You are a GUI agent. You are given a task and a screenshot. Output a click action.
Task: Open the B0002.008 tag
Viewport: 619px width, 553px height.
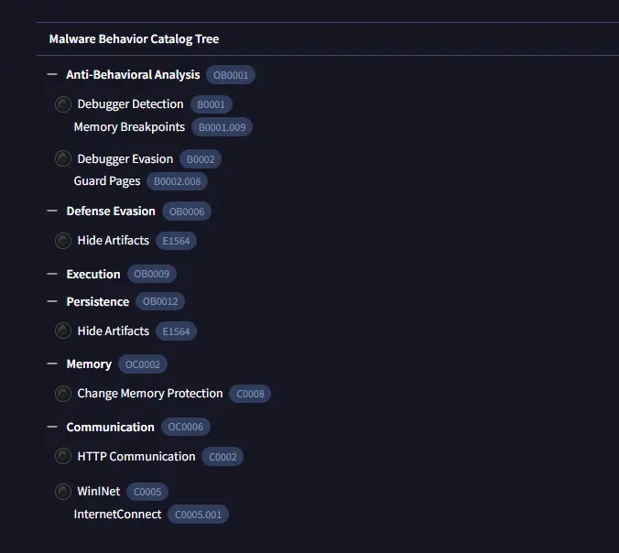178,181
